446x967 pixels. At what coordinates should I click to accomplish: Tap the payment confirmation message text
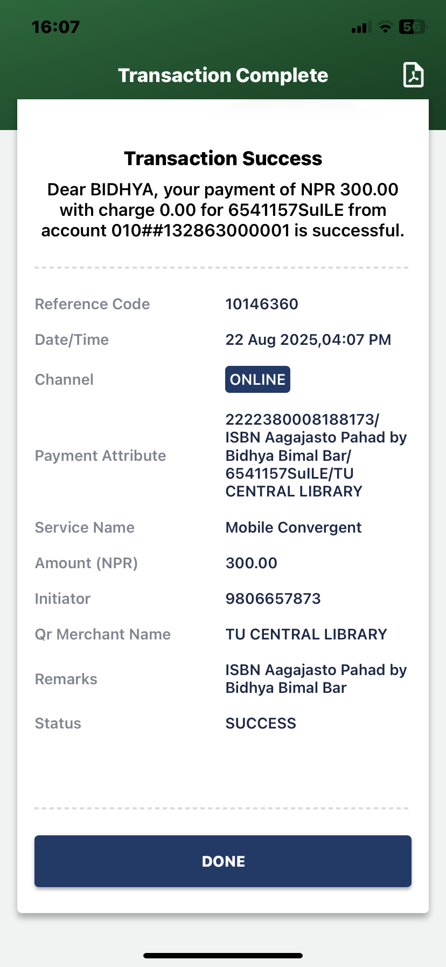(223, 210)
